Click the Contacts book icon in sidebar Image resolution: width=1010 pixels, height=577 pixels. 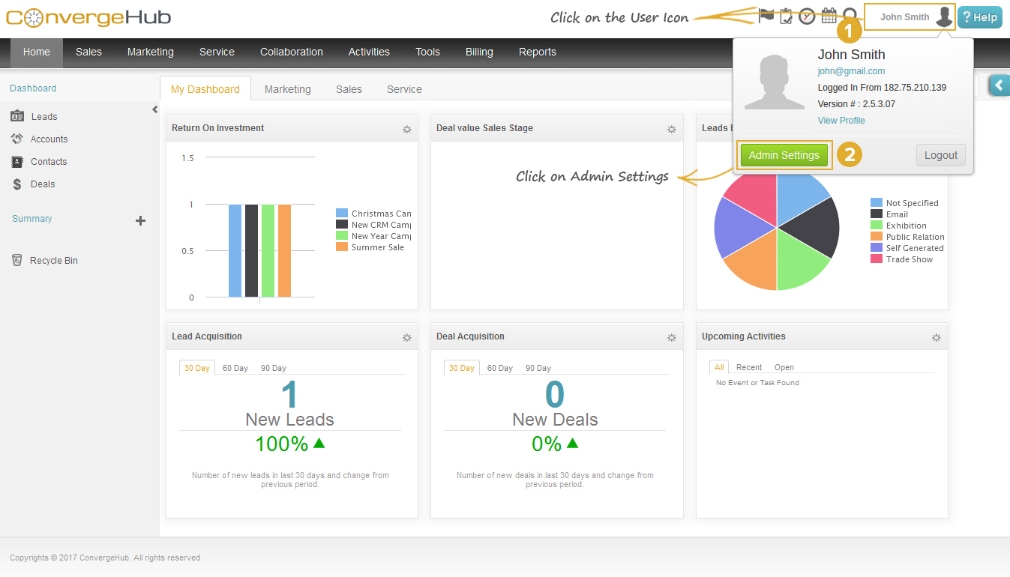[17, 161]
